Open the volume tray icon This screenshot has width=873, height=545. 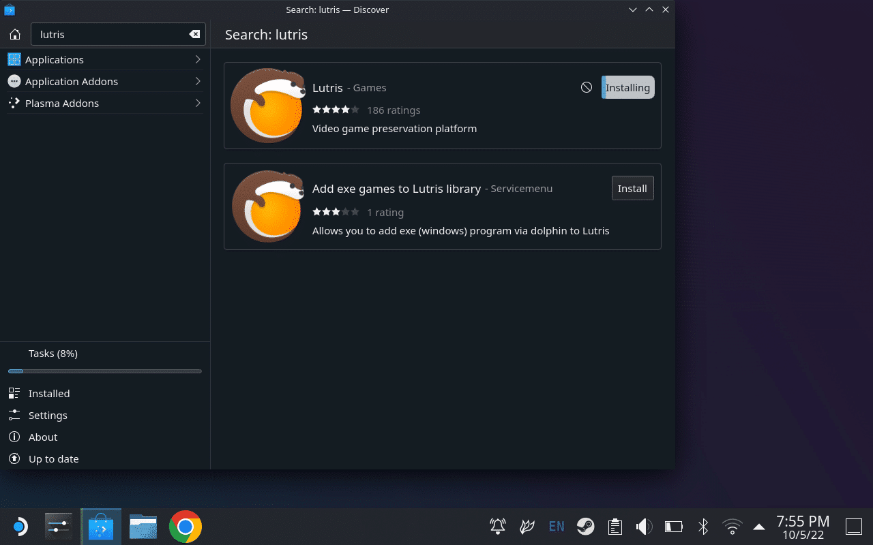tap(644, 527)
